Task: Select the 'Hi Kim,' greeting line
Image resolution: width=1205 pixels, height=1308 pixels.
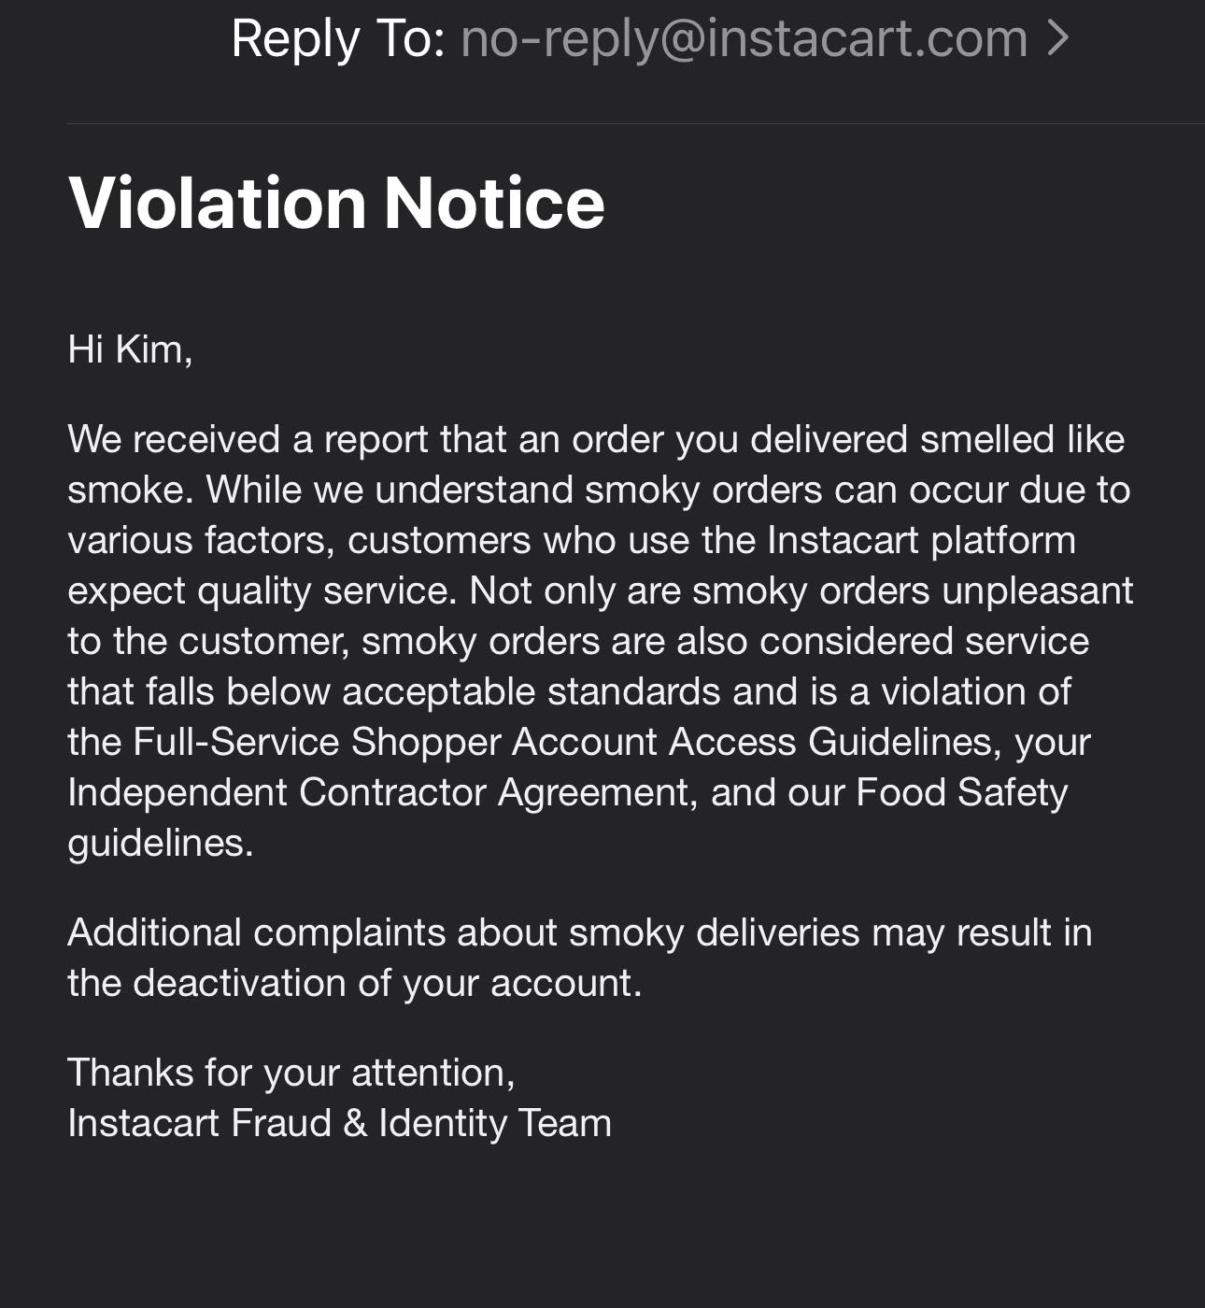Action: 130,350
